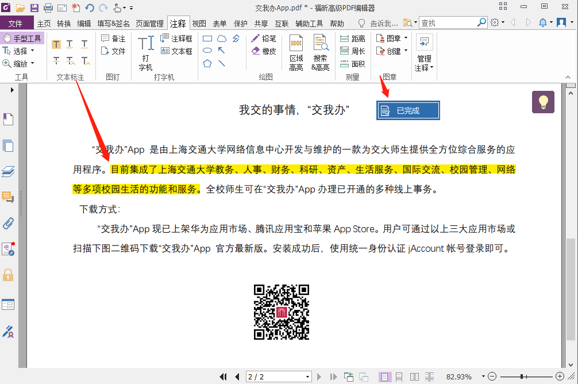Select the straight line drawing tool
Screen dimensions: 578x384
coord(222,63)
